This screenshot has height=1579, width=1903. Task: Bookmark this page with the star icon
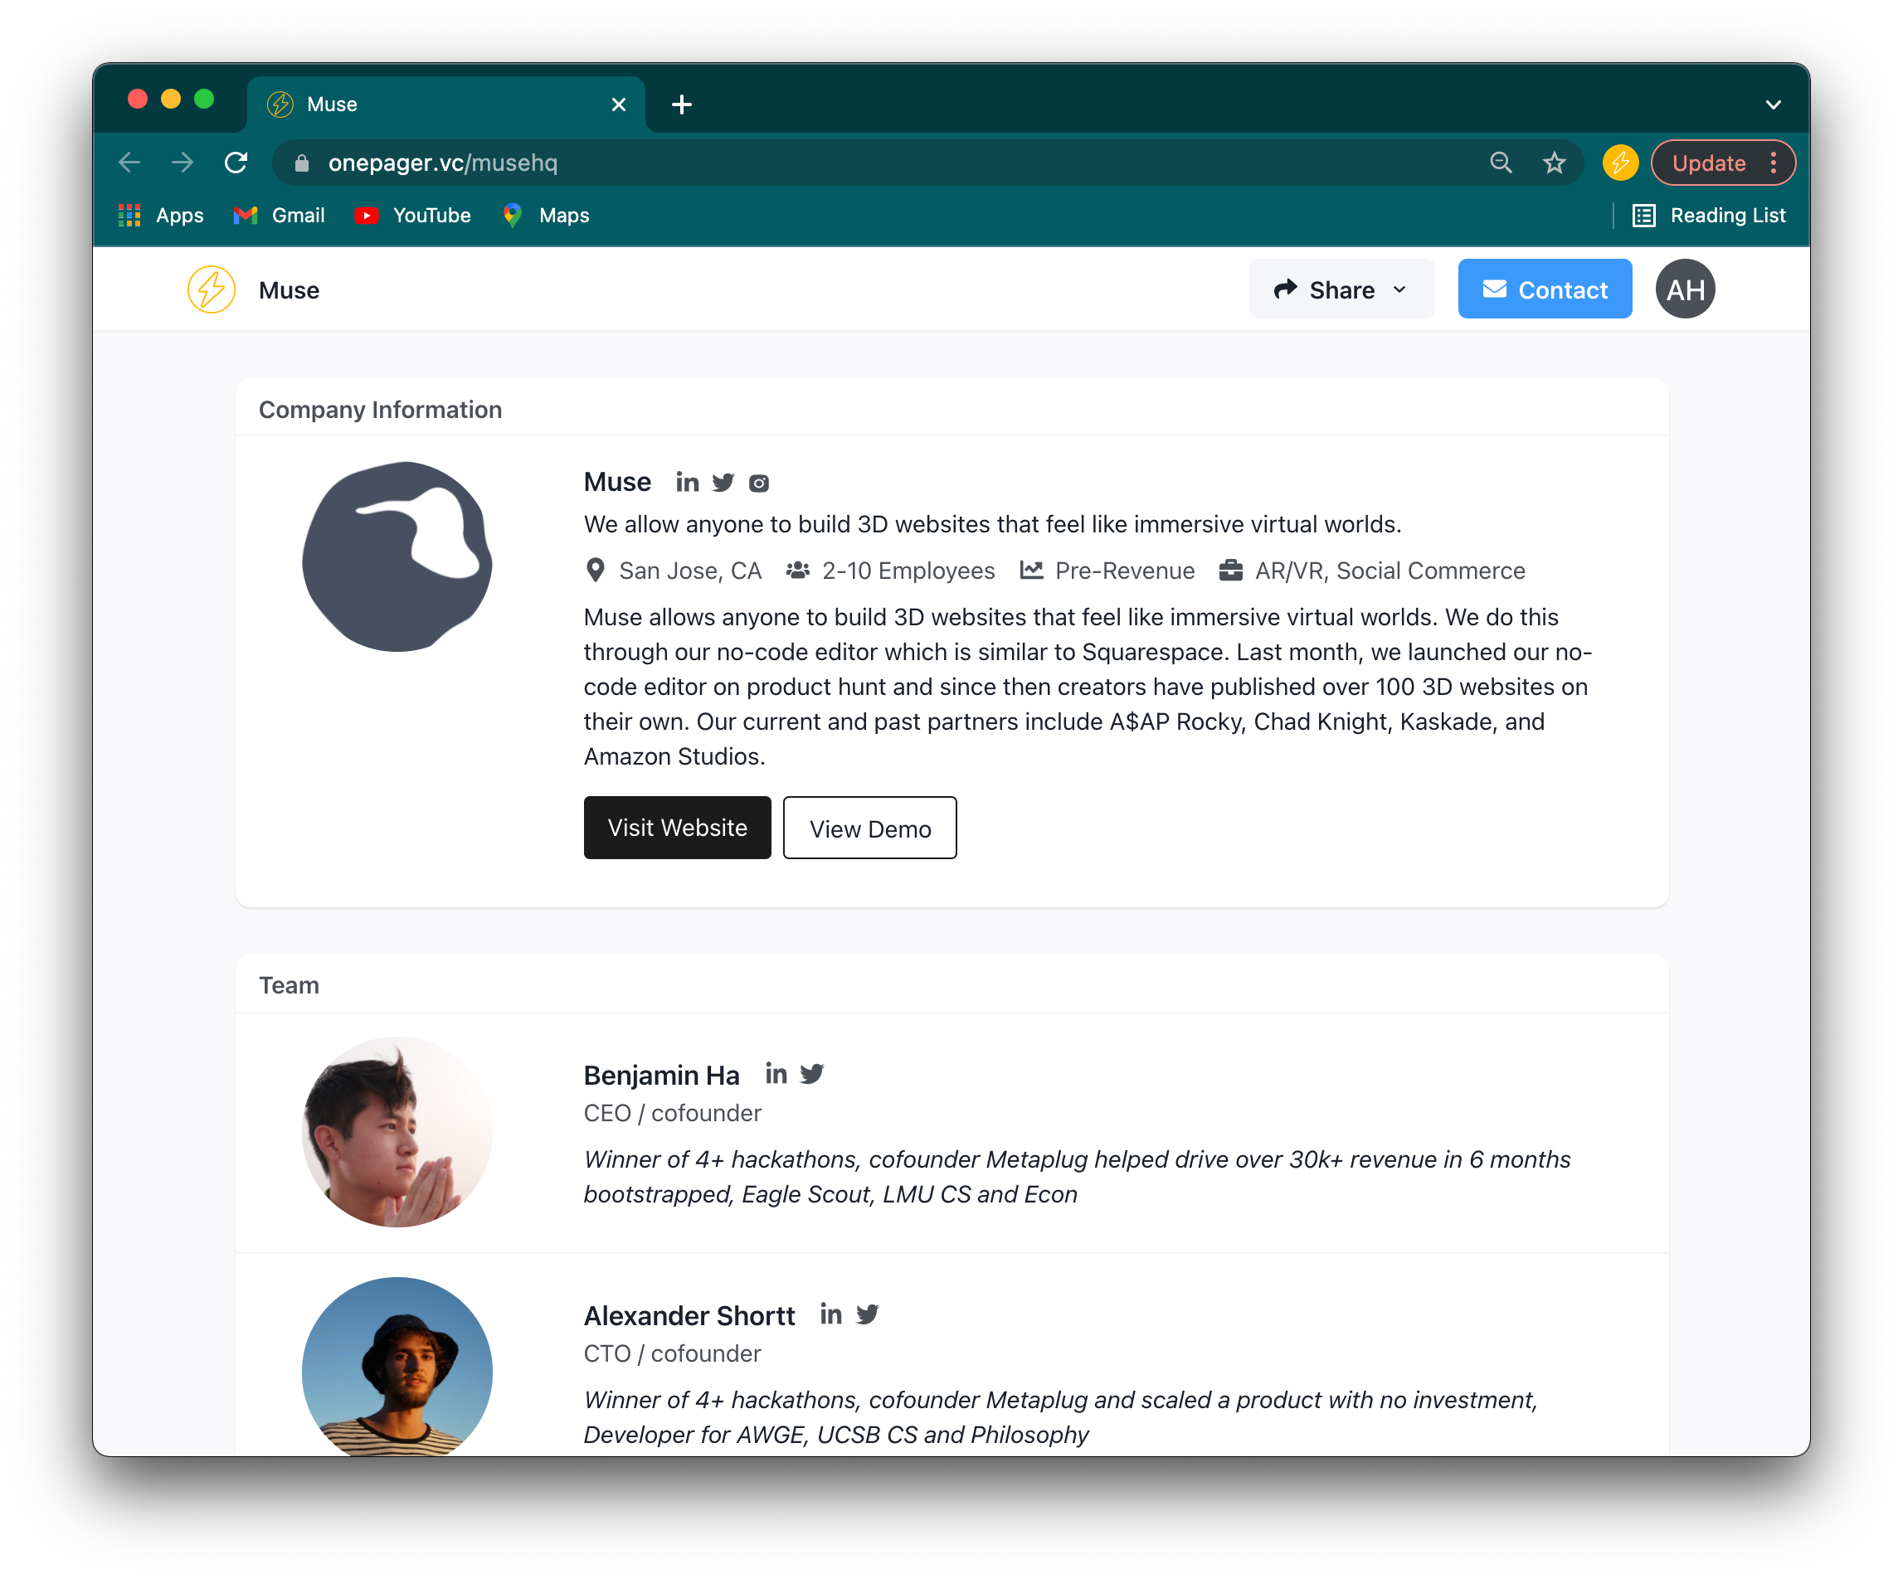[x=1554, y=163]
